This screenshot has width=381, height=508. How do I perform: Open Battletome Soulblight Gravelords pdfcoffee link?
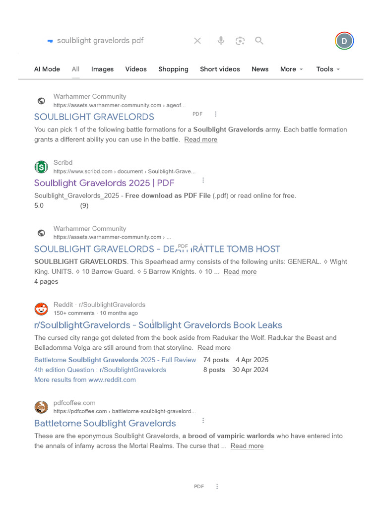(x=105, y=423)
